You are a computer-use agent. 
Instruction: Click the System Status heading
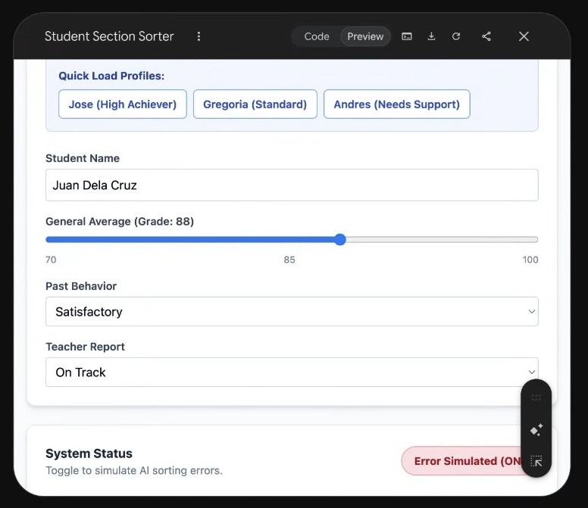tap(89, 453)
